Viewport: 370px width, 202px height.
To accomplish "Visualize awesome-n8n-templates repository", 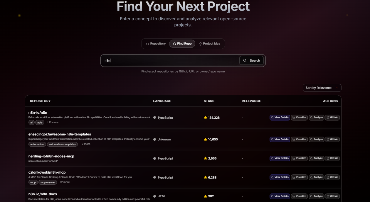I will tap(299, 139).
